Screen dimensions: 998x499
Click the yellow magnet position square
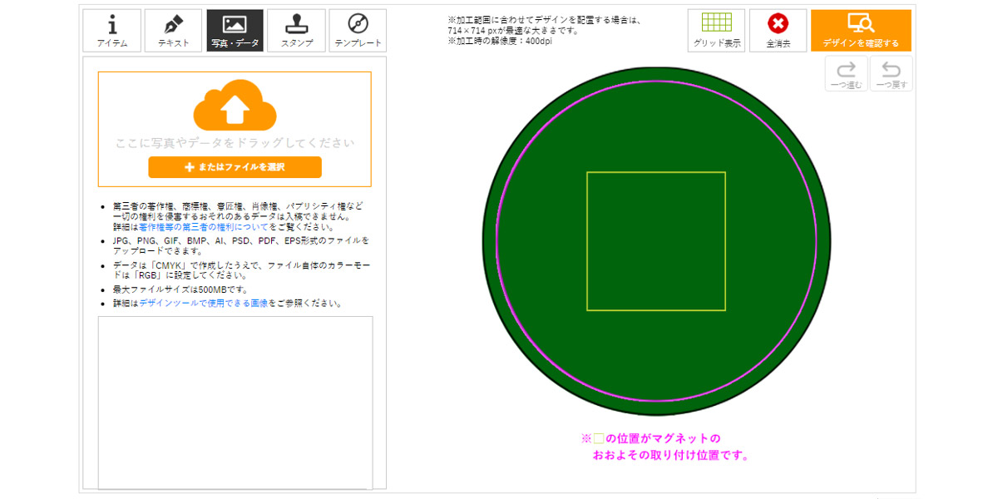tap(656, 241)
